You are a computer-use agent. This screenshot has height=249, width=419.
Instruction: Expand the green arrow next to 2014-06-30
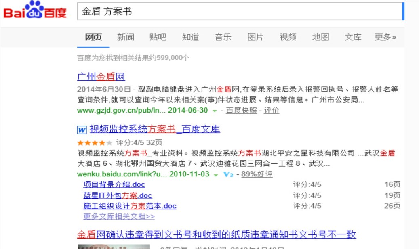(x=214, y=111)
